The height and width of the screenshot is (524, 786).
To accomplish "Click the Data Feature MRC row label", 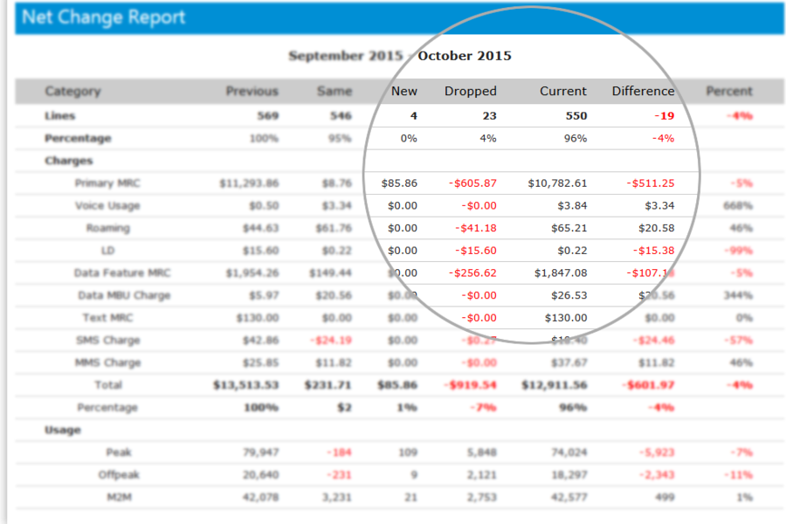I will tap(122, 272).
